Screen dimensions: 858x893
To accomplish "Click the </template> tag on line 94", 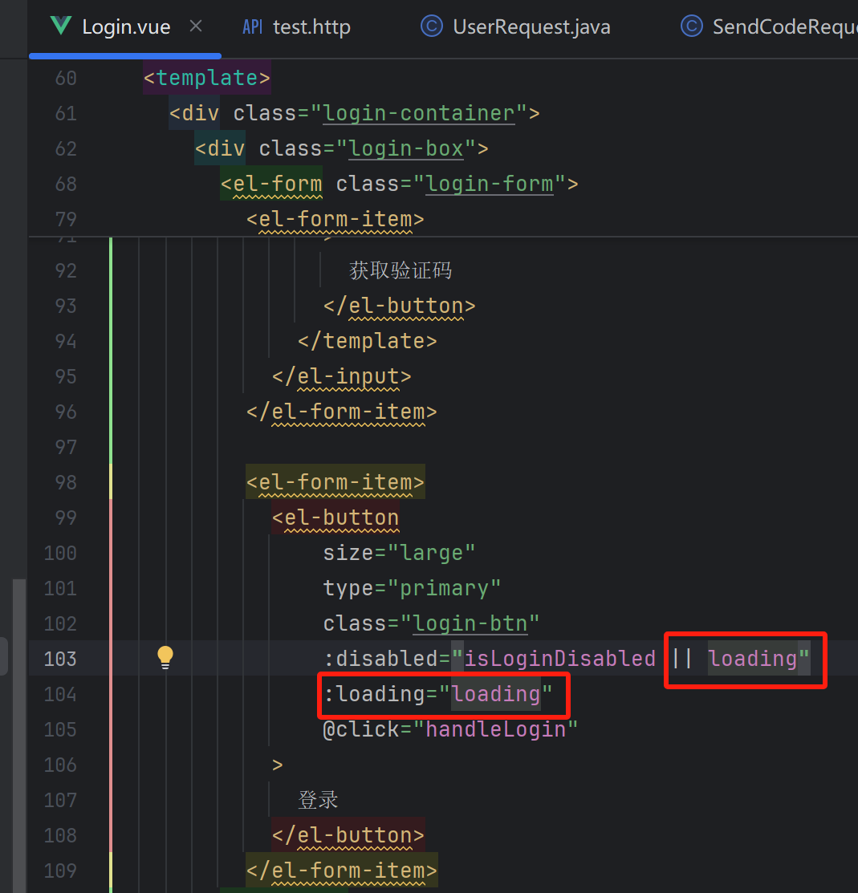I will 368,341.
